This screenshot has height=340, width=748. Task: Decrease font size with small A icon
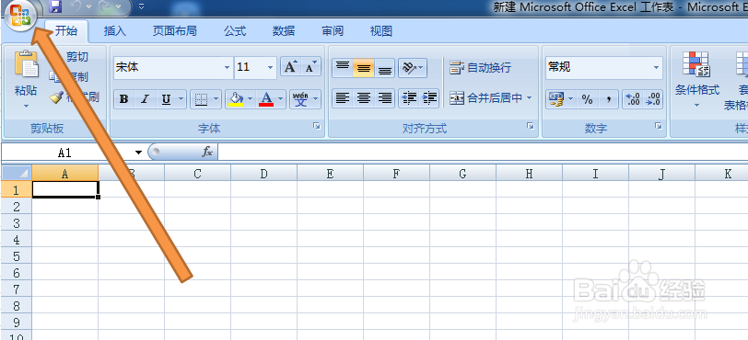point(310,67)
